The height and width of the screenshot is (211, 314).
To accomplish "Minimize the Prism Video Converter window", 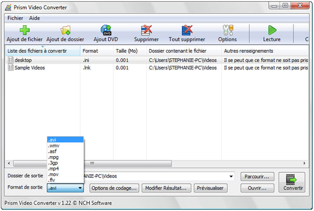I will click(274, 6).
